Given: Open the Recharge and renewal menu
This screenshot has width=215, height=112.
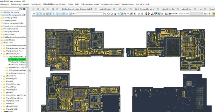Looking at the screenshot, I should pos(20,4).
